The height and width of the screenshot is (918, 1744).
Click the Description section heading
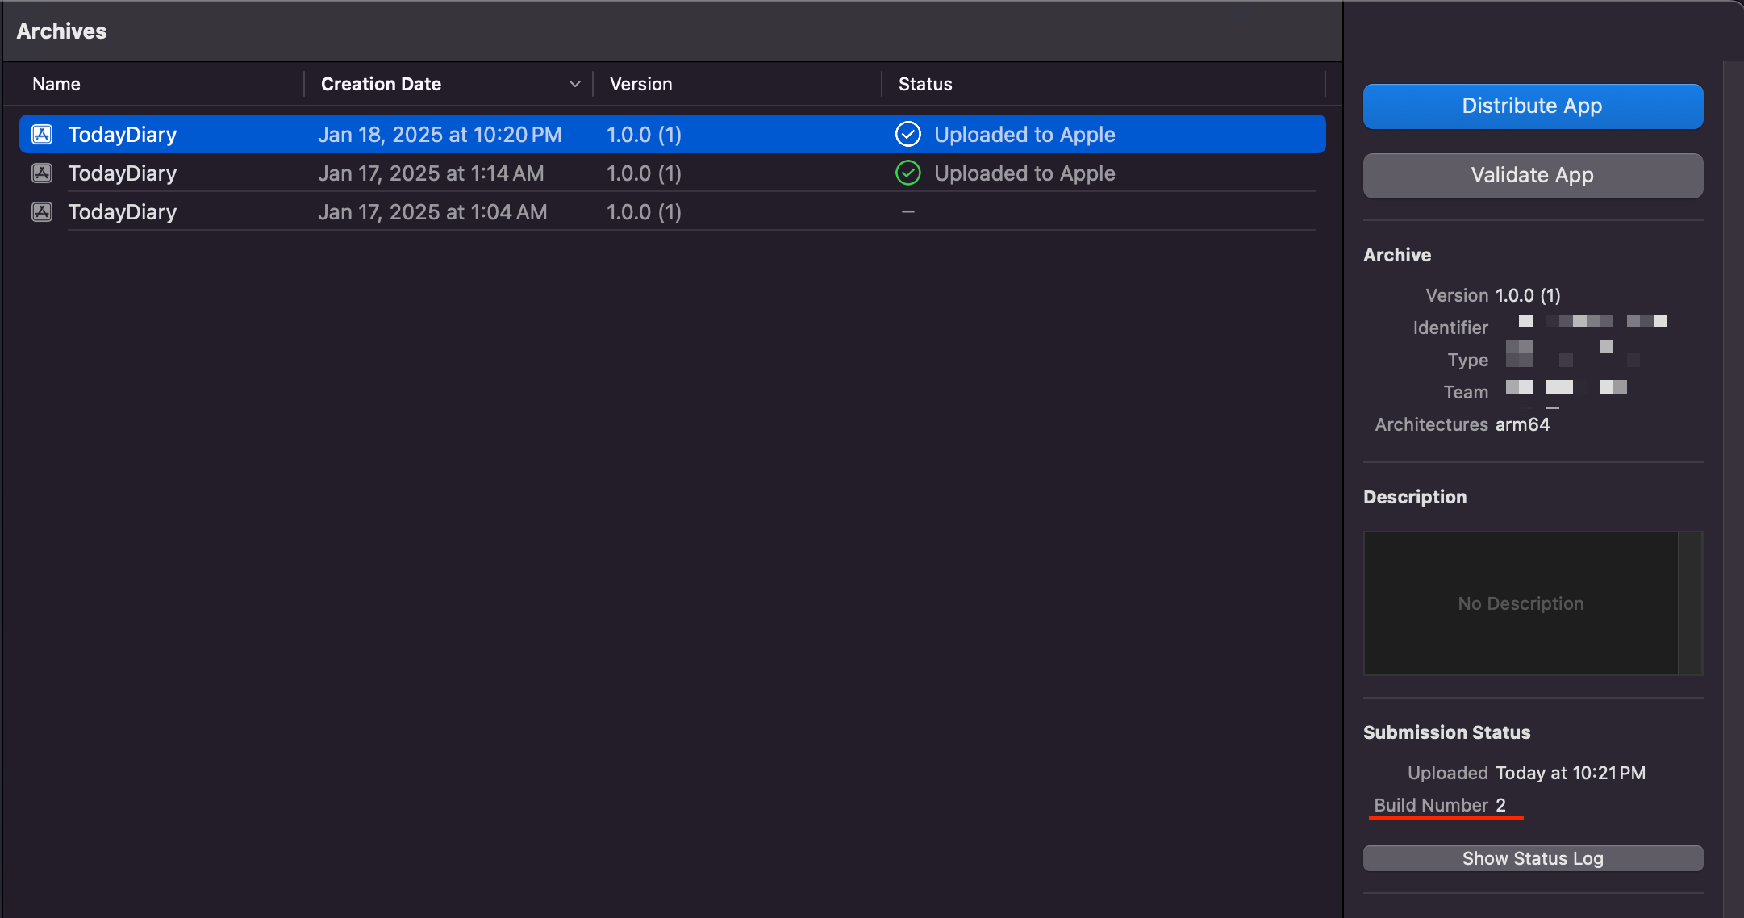[1415, 497]
